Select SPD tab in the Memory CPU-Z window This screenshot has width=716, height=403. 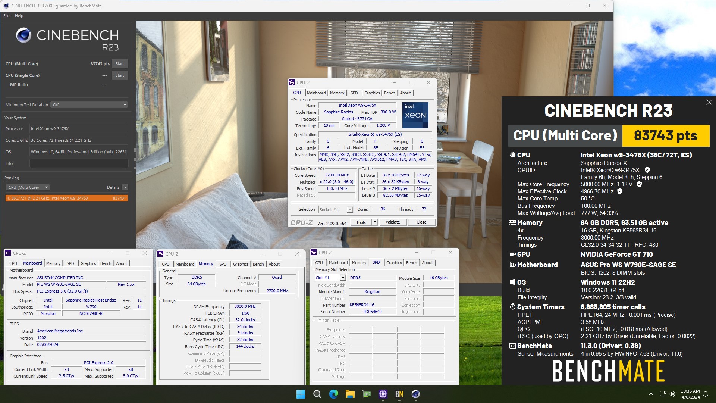point(223,264)
